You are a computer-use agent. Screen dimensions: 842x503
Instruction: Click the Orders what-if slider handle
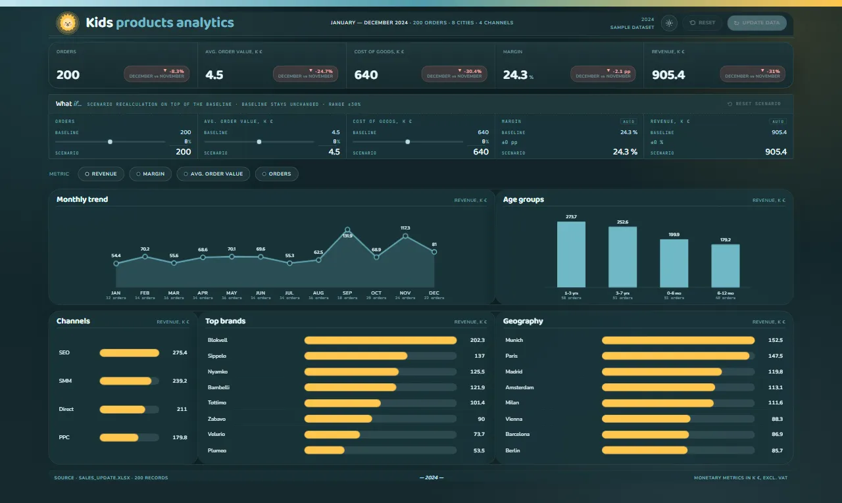pos(110,141)
